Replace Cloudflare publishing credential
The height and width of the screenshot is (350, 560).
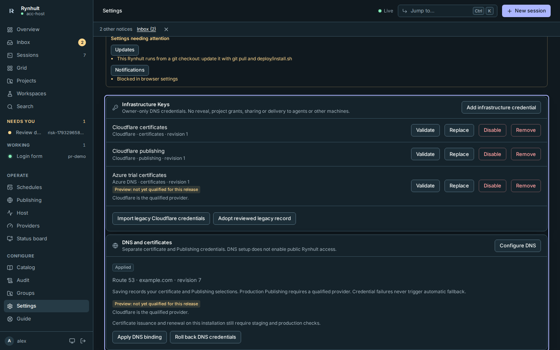(459, 154)
